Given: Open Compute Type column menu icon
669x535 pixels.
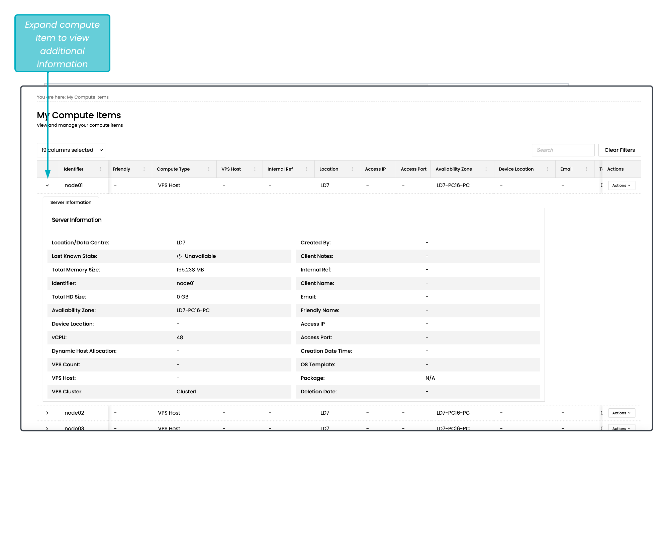Looking at the screenshot, I should pos(209,169).
